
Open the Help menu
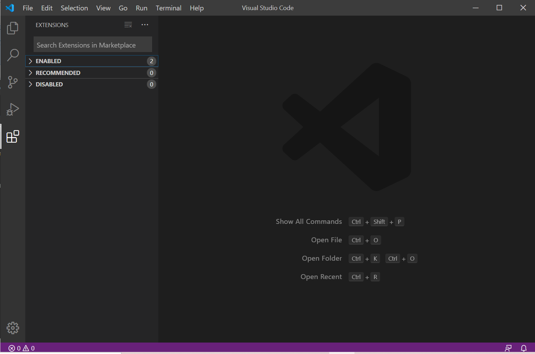[x=196, y=8]
